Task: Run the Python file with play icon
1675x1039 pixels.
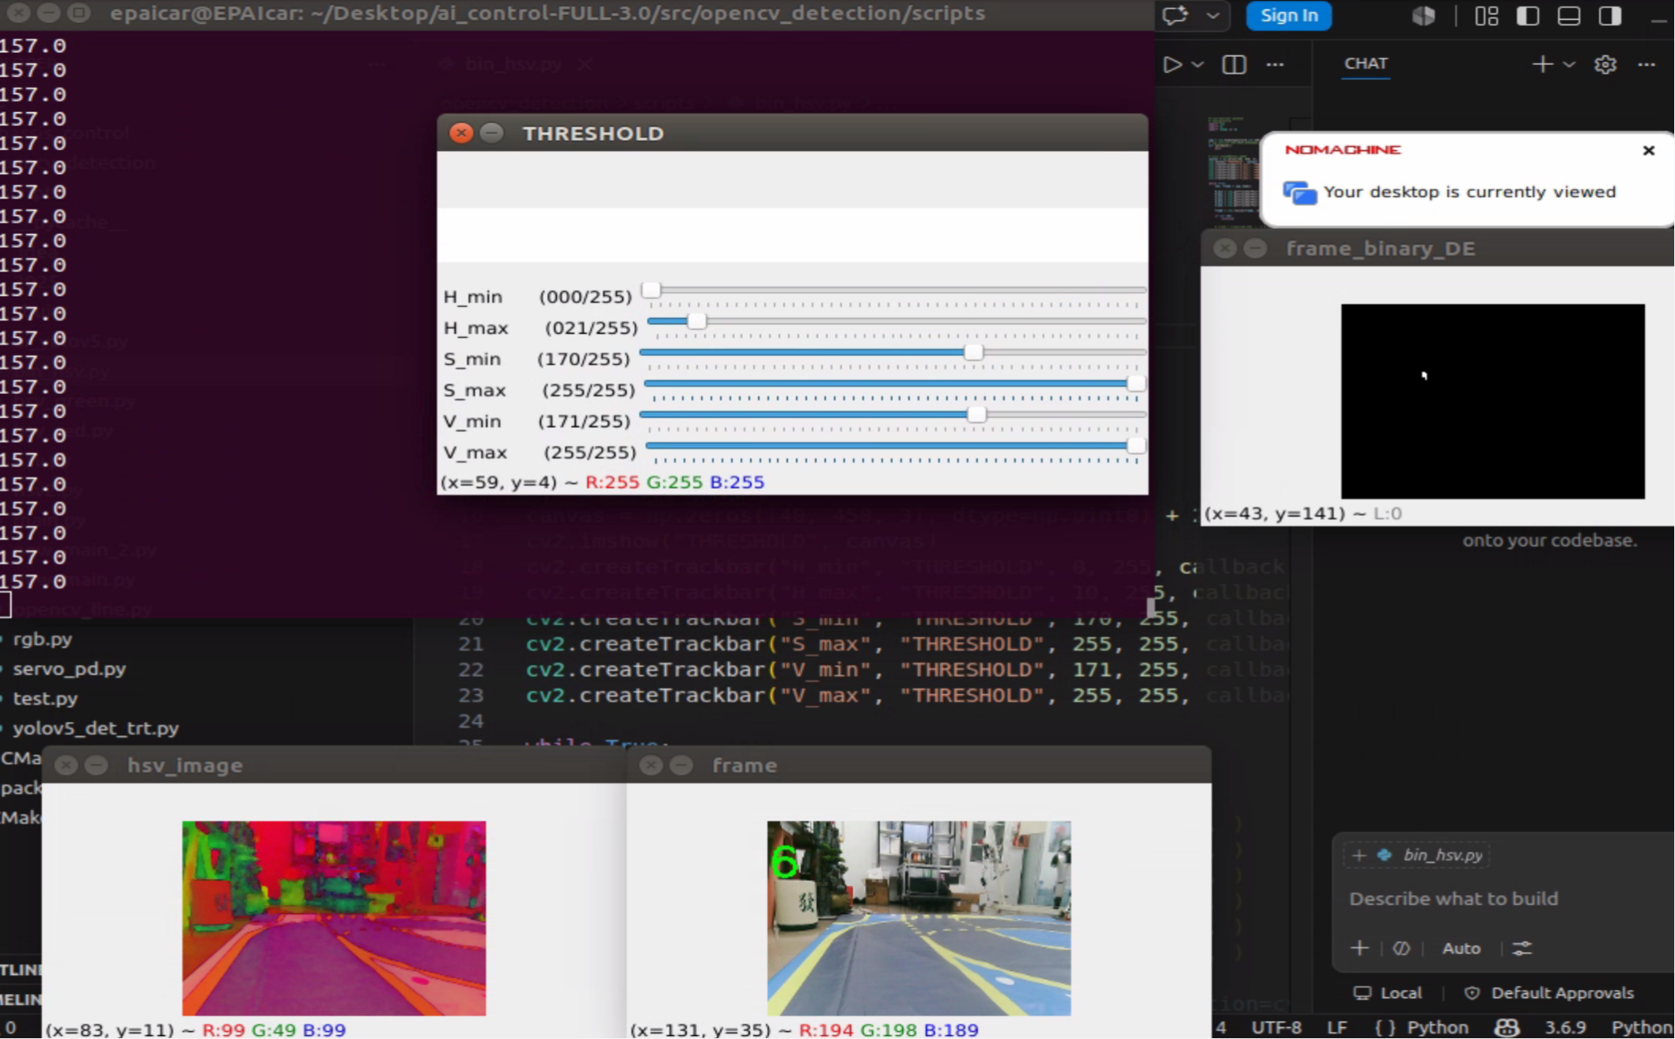Action: pos(1173,64)
